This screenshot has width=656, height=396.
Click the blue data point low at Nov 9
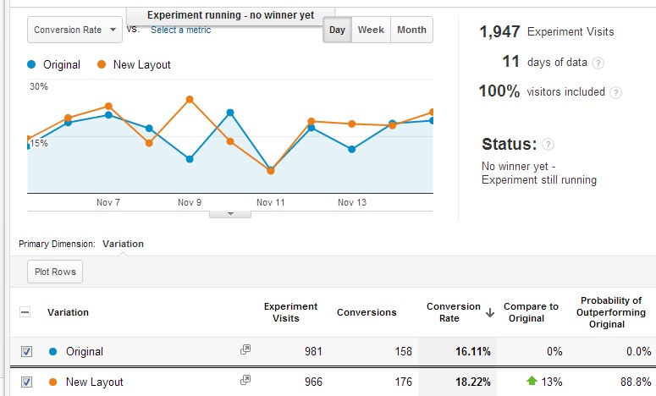point(190,159)
